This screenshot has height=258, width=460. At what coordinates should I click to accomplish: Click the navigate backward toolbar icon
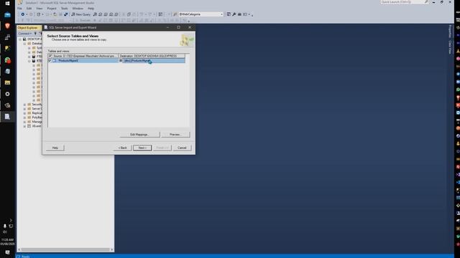click(22, 14)
